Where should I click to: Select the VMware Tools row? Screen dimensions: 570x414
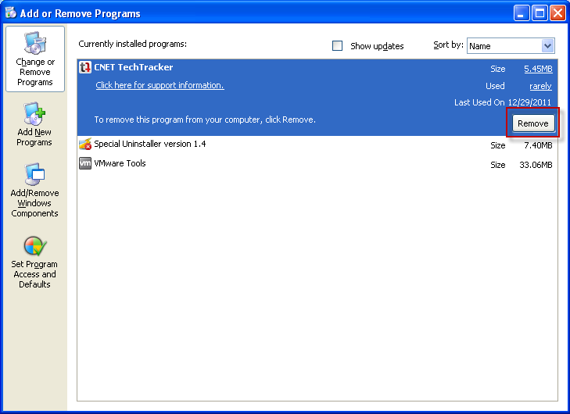tap(317, 164)
